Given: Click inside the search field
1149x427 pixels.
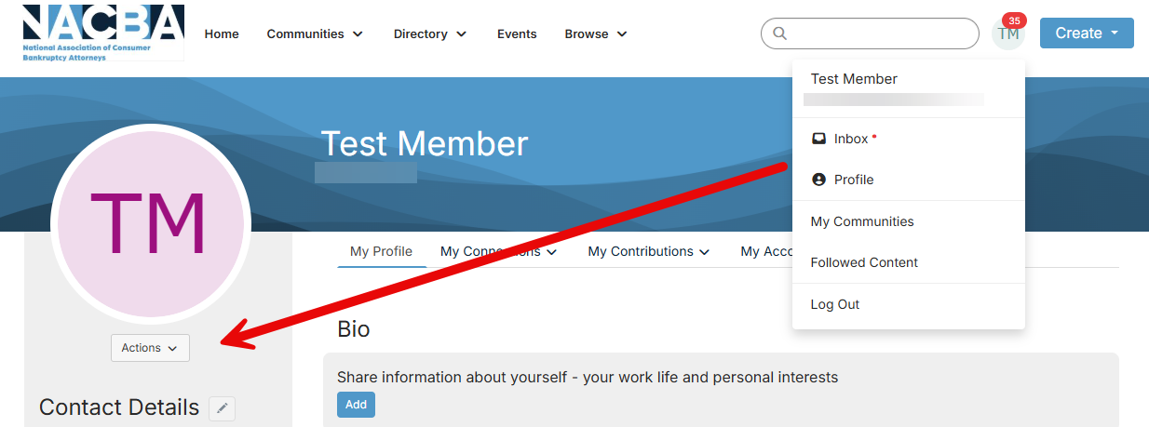Looking at the screenshot, I should coord(880,33).
